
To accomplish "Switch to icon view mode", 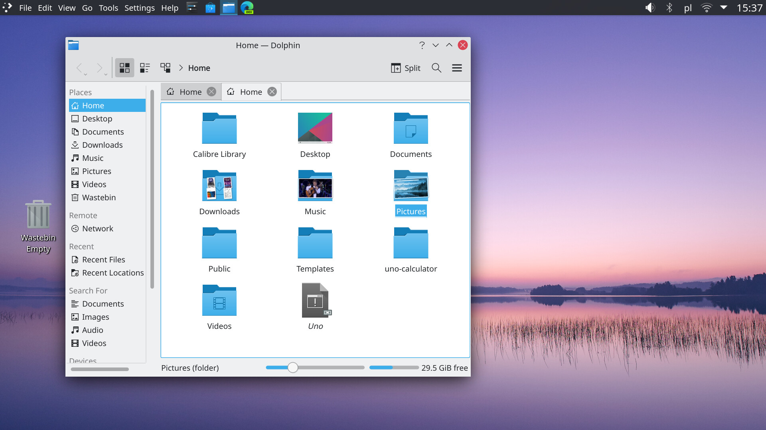I will pyautogui.click(x=124, y=67).
